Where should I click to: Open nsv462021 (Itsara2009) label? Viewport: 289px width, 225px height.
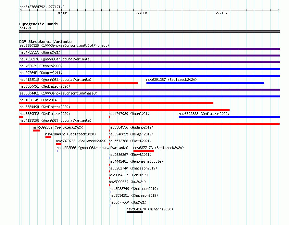(41, 66)
